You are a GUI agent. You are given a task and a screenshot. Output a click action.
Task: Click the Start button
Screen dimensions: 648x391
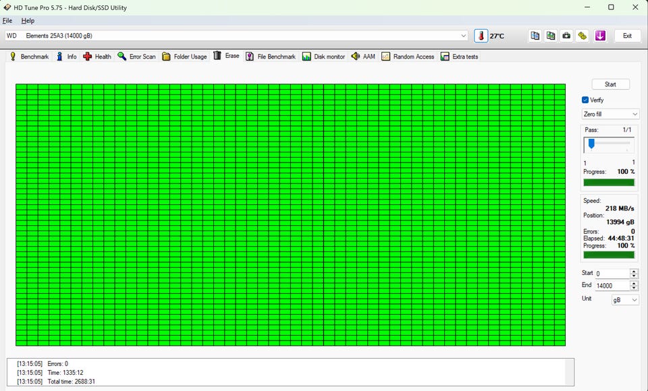(610, 84)
